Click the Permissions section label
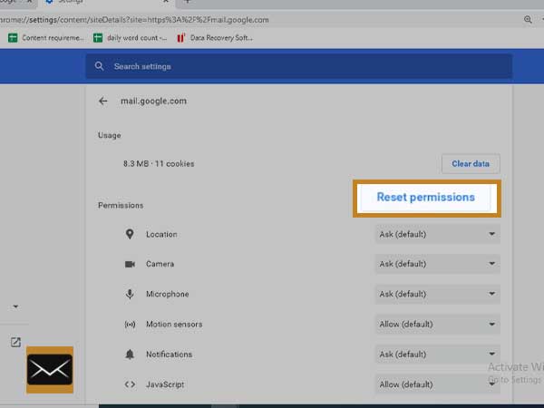544x408 pixels. 121,206
